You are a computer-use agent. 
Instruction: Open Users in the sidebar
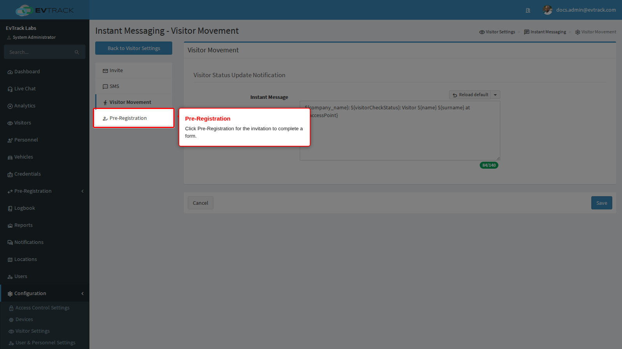(45, 276)
